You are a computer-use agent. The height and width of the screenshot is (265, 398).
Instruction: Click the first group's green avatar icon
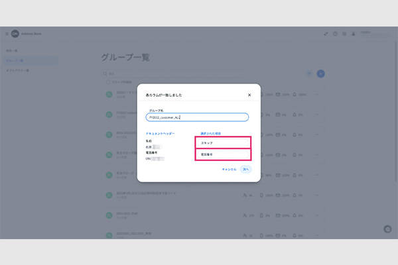(x=109, y=95)
